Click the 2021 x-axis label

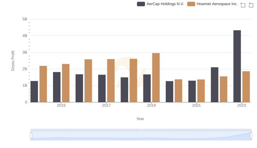pos(196,105)
